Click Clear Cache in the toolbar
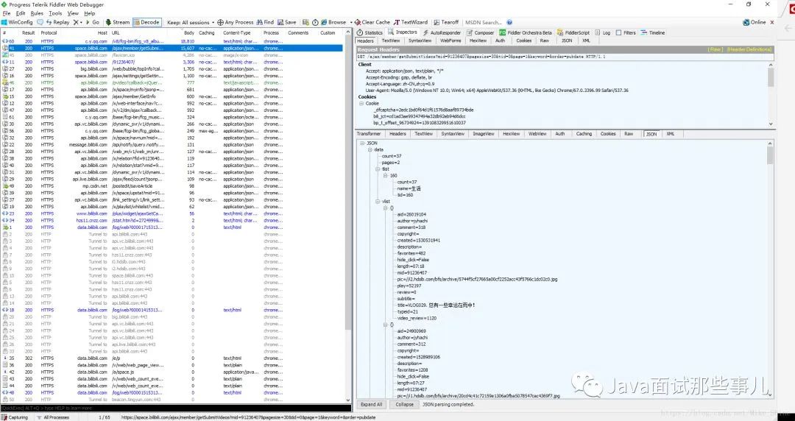 [372, 22]
